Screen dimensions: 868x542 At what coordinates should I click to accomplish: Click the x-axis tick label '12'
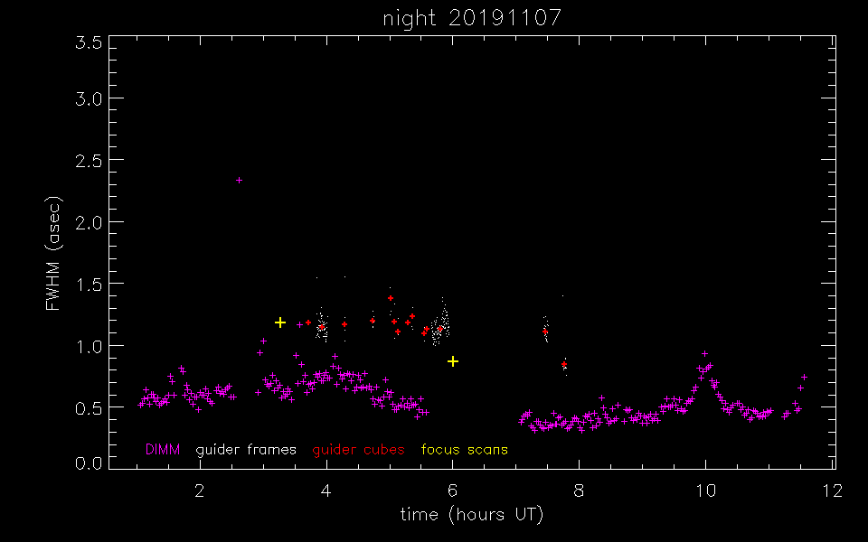click(832, 491)
